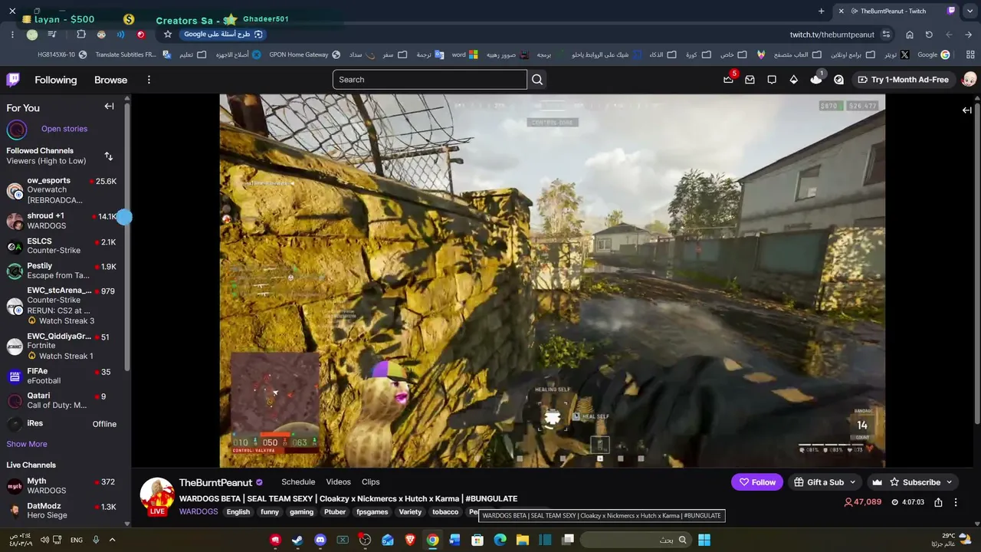The height and width of the screenshot is (552, 981).
Task: Share the stream using the share icon
Action: tap(938, 502)
